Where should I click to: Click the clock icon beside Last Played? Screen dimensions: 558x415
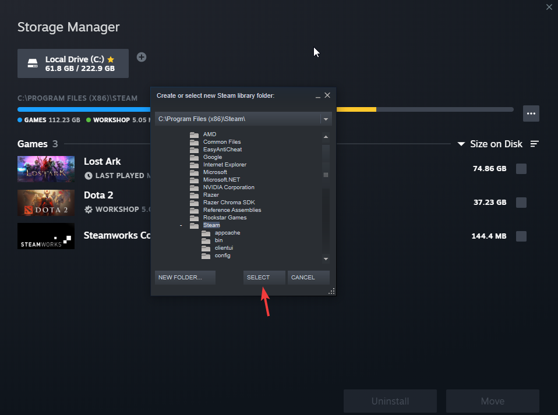(89, 176)
